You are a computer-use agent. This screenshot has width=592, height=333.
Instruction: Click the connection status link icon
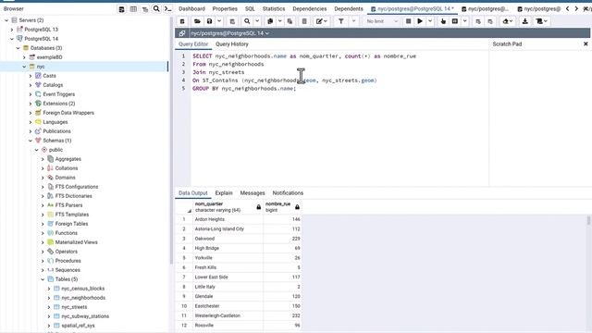pyautogui.click(x=182, y=33)
